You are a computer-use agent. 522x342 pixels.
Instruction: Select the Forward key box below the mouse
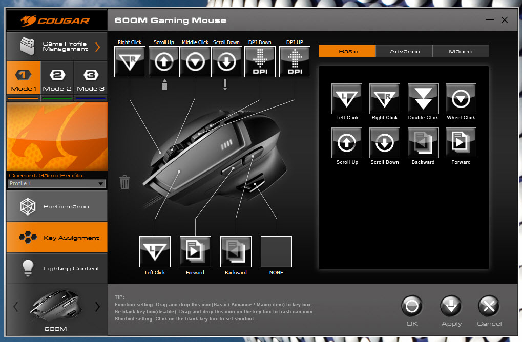tap(195, 251)
